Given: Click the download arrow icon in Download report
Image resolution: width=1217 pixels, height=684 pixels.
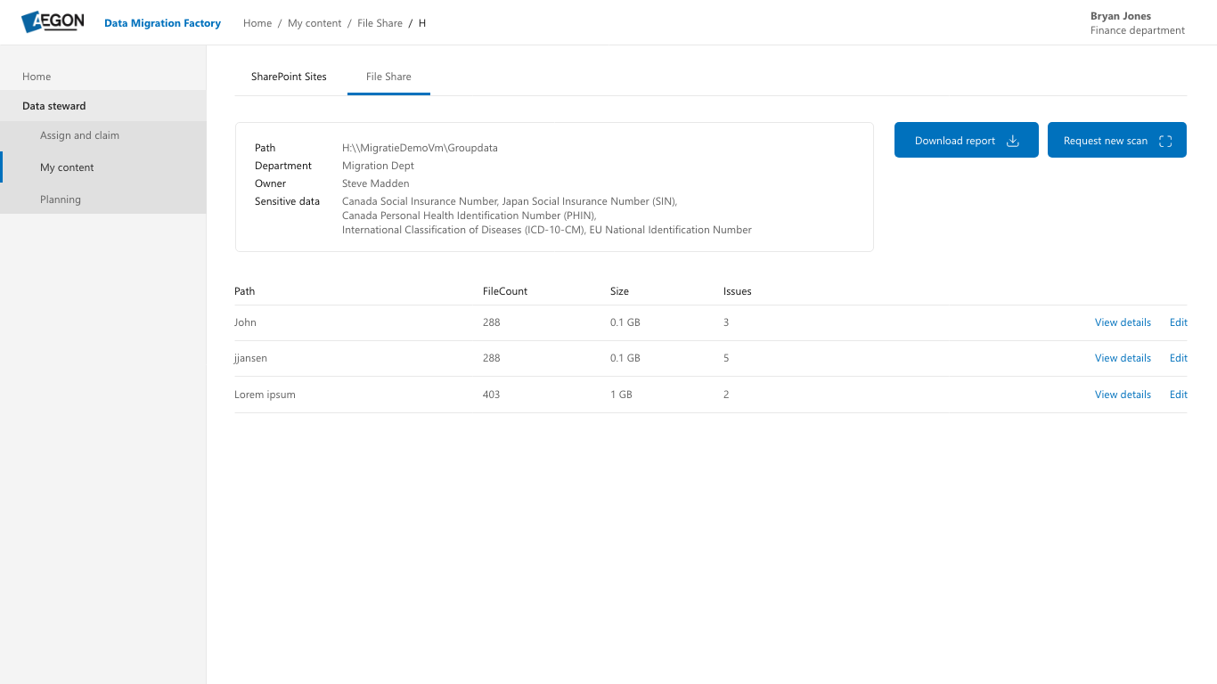Looking at the screenshot, I should pos(1013,141).
